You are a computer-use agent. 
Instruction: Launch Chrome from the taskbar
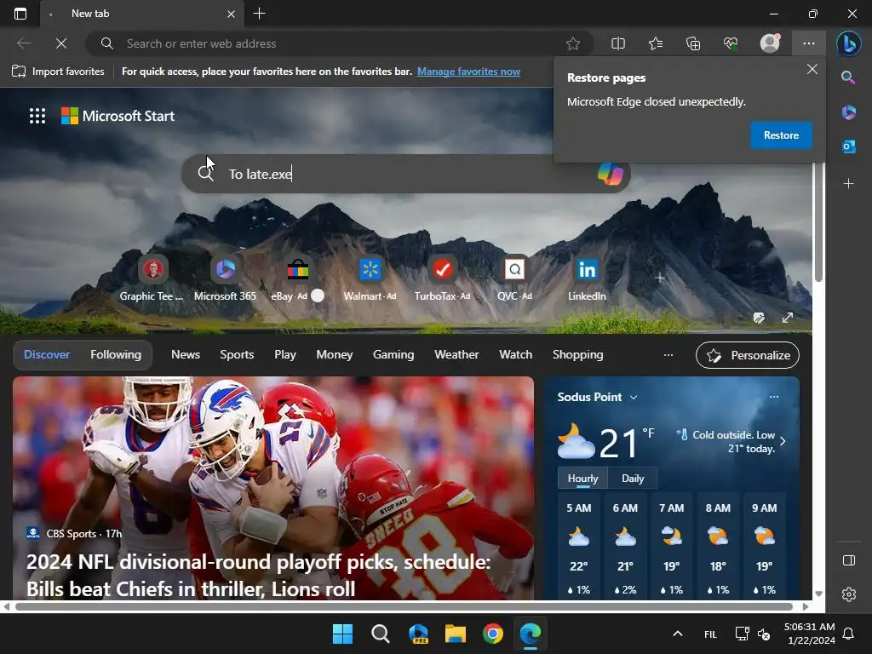click(x=493, y=634)
